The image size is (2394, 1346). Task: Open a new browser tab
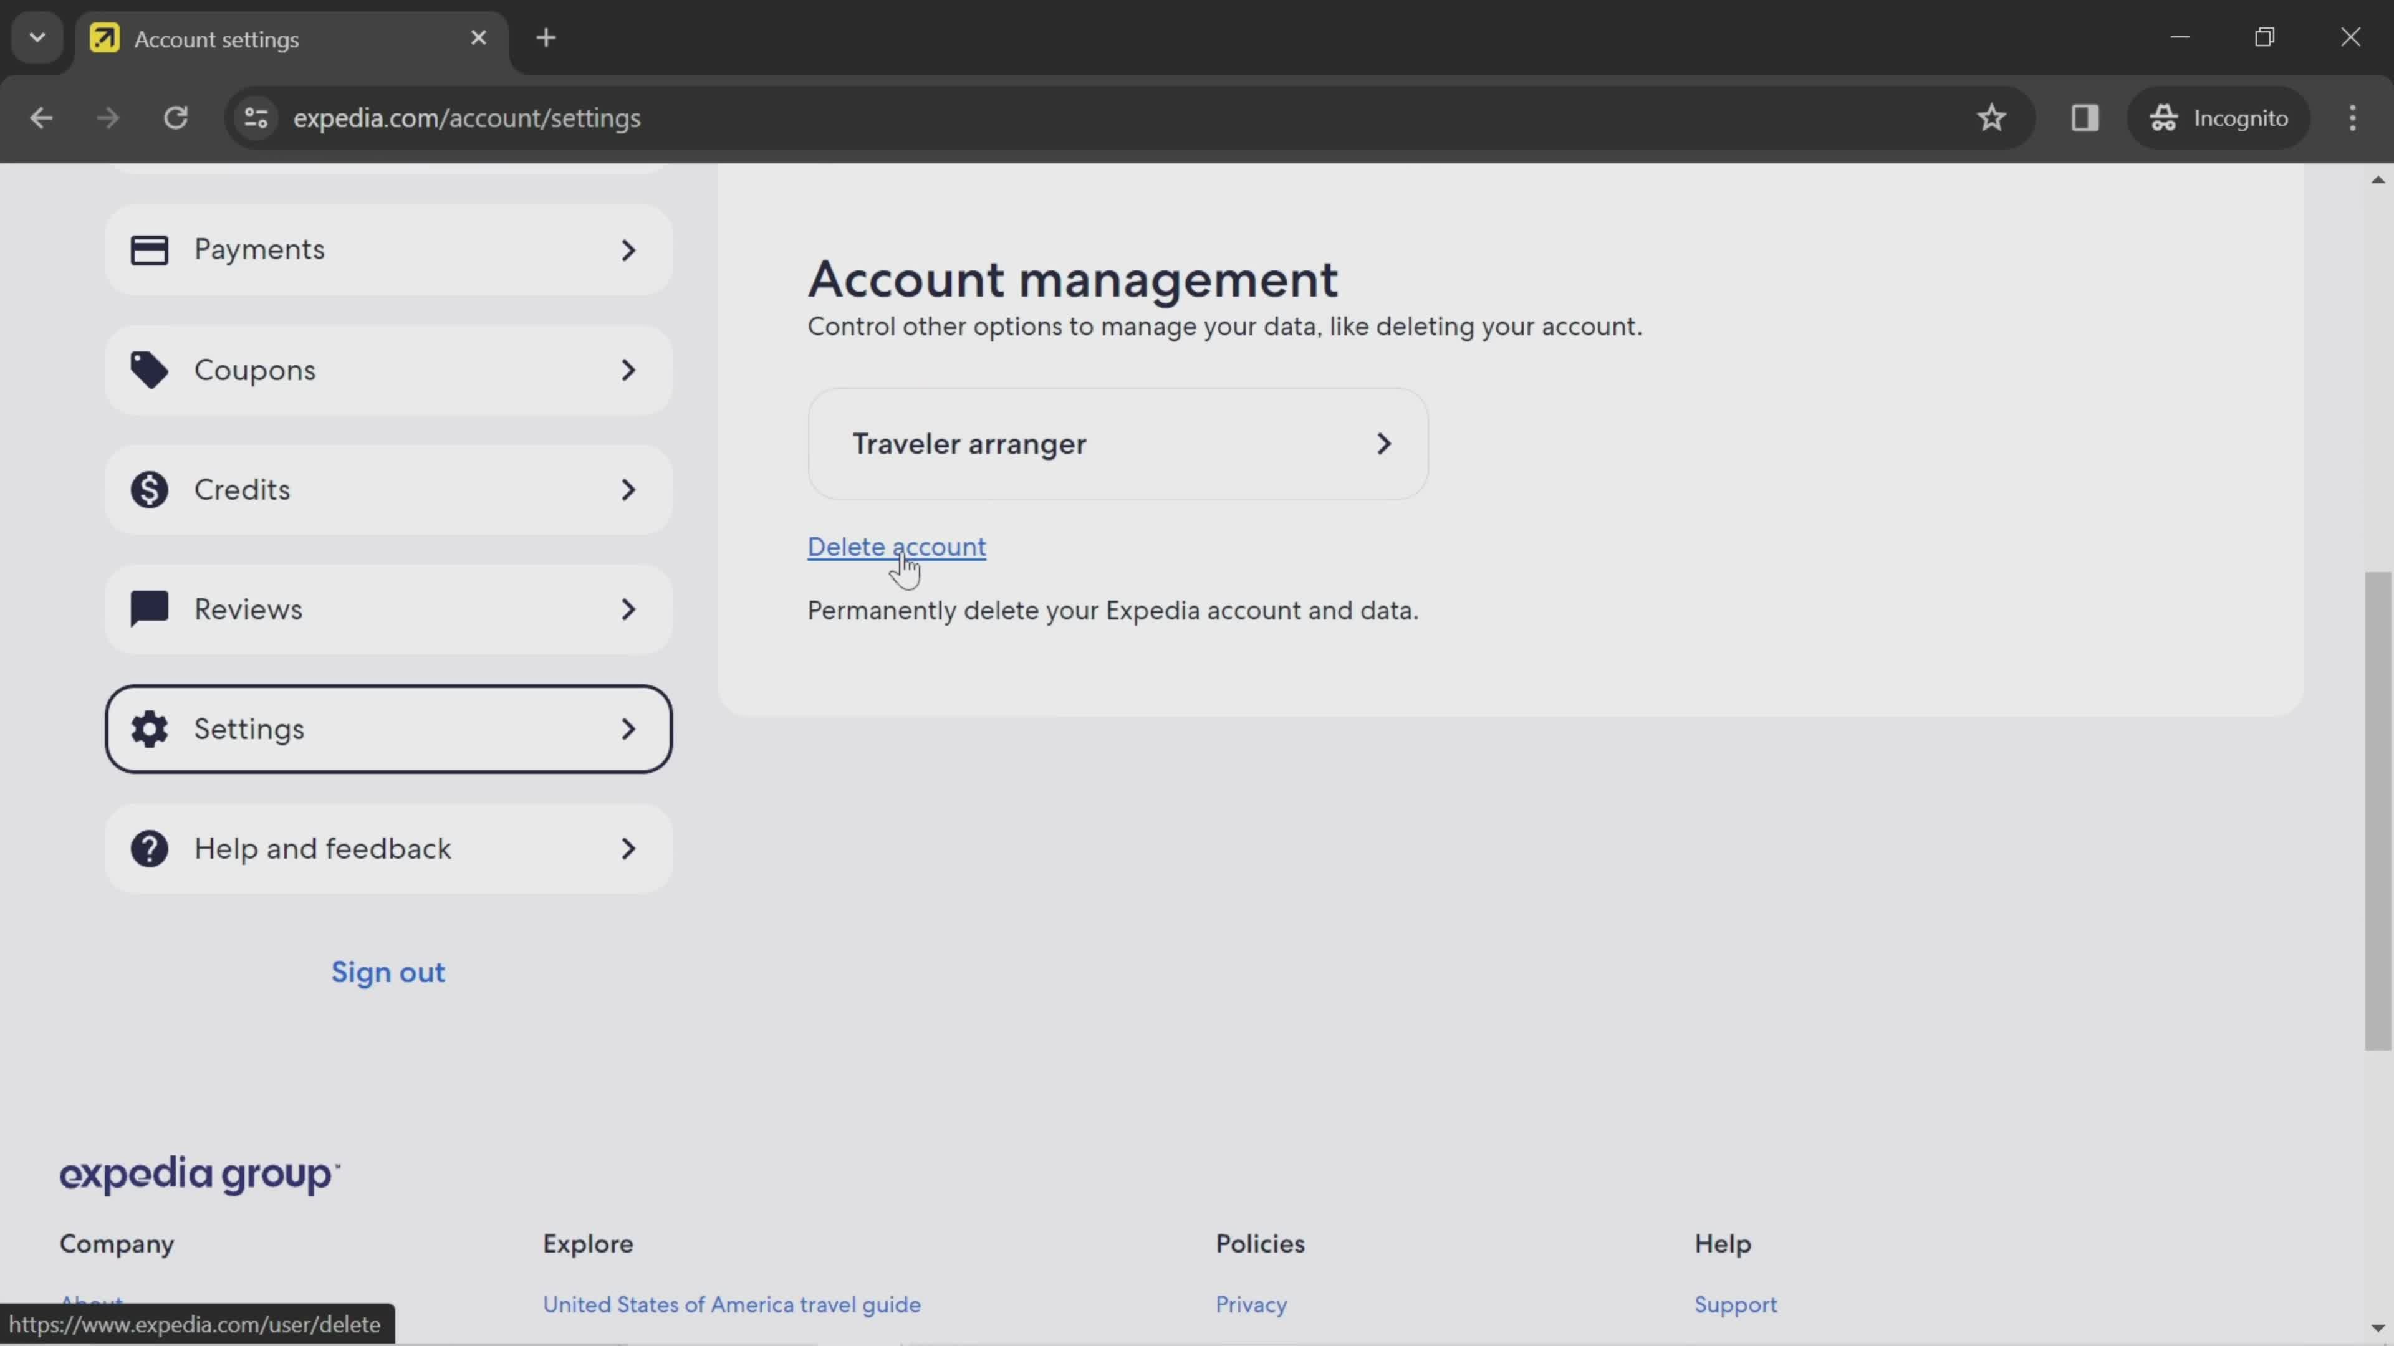tap(547, 38)
